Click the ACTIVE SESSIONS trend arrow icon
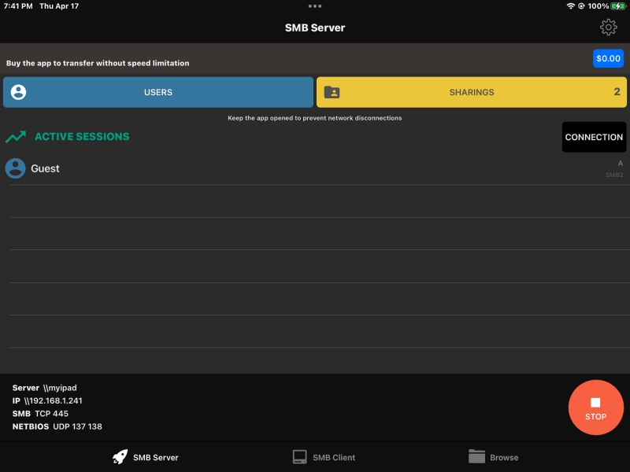Screen dimensions: 630x472 (16, 136)
